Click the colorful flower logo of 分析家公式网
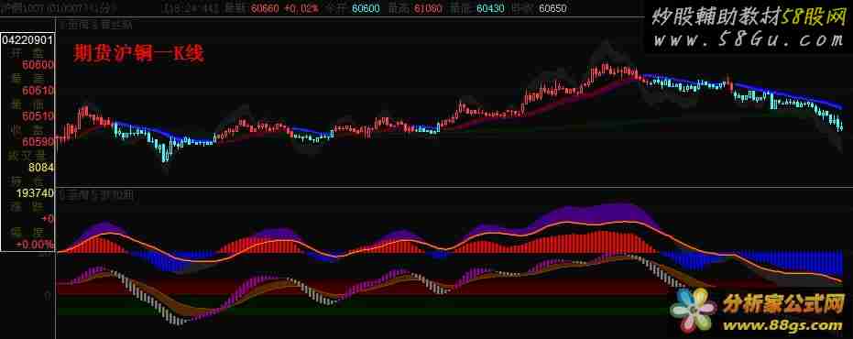The height and width of the screenshot is (339, 853). [x=693, y=312]
